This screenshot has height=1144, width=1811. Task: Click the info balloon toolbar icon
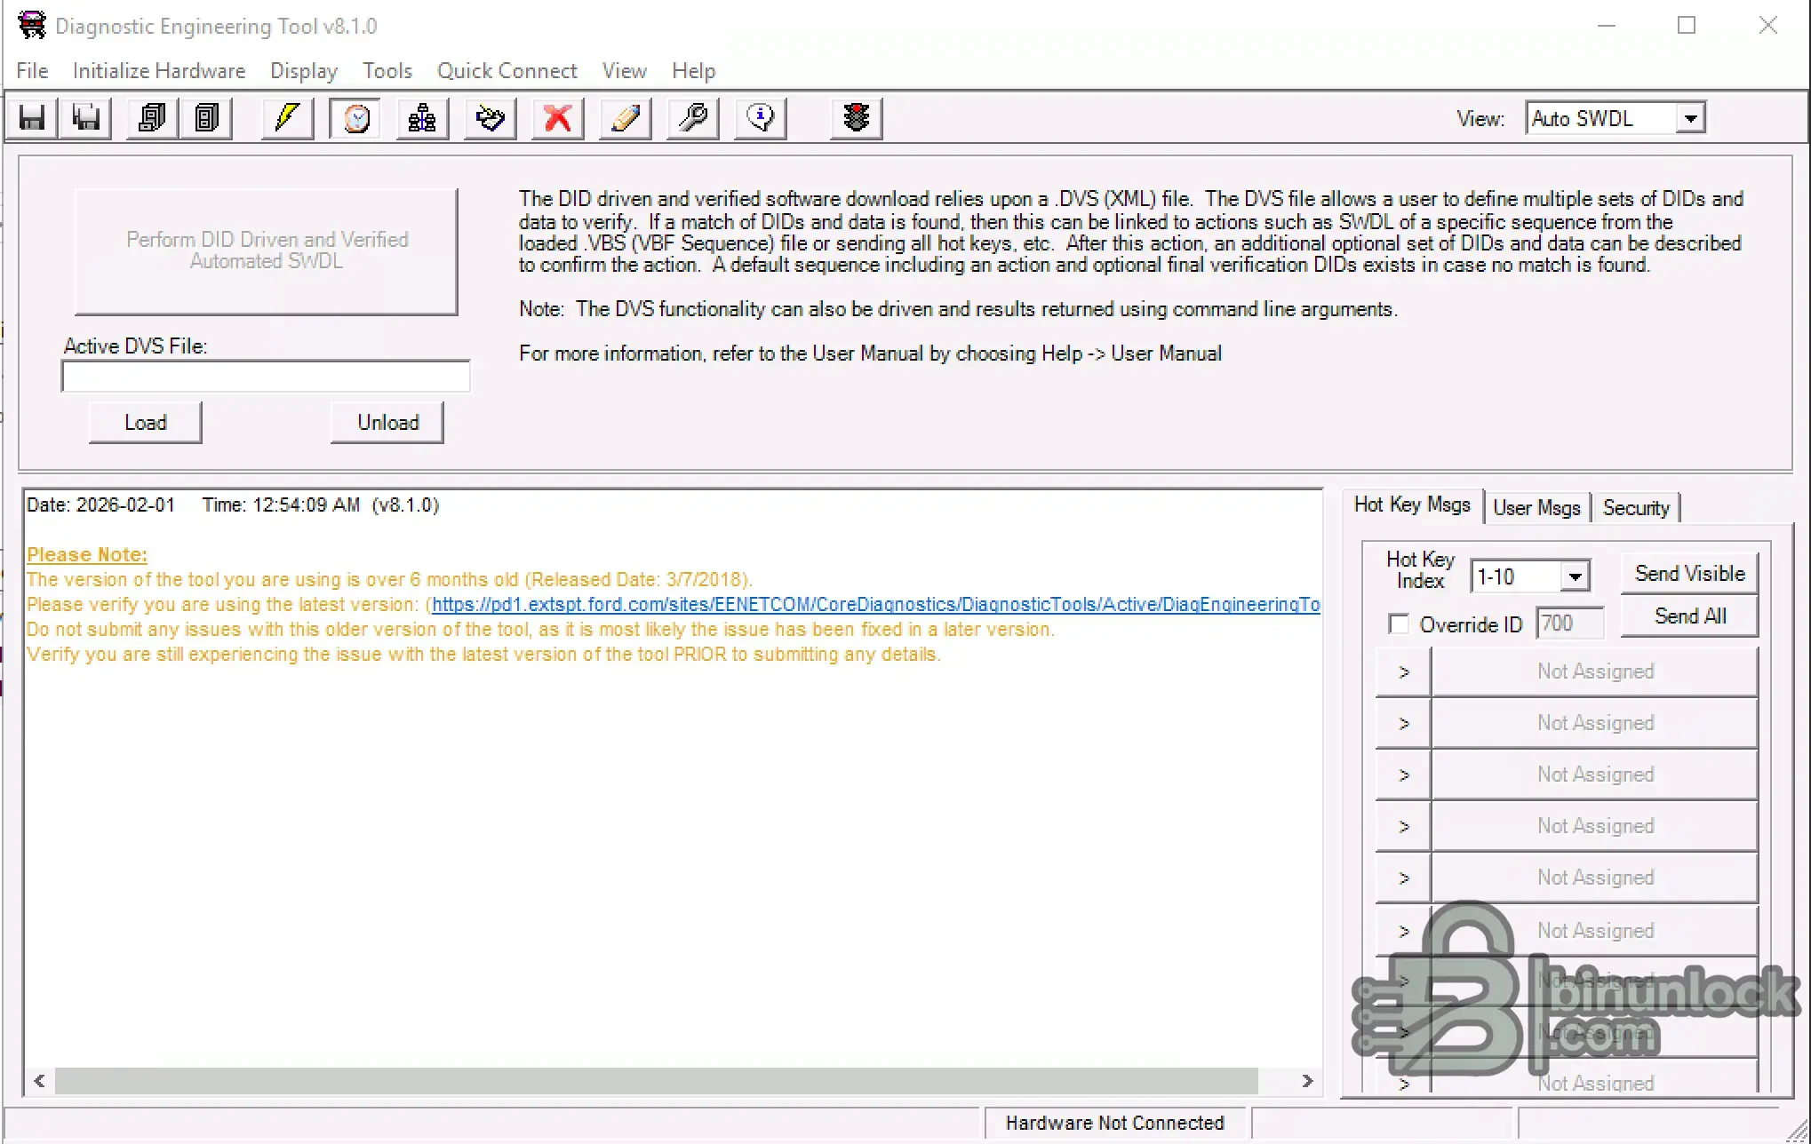click(760, 117)
